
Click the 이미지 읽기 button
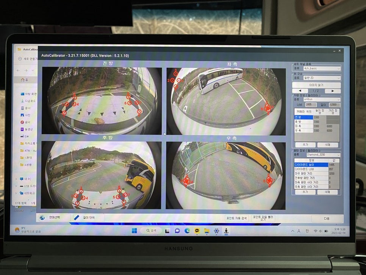pos(316,85)
